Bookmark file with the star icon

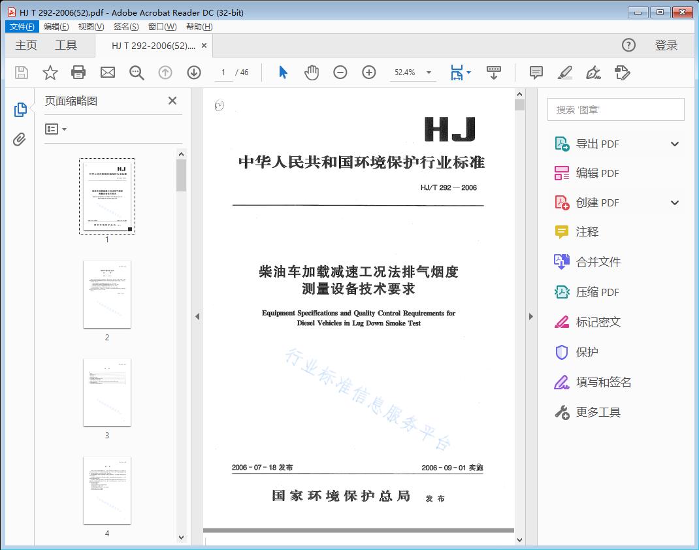(50, 73)
